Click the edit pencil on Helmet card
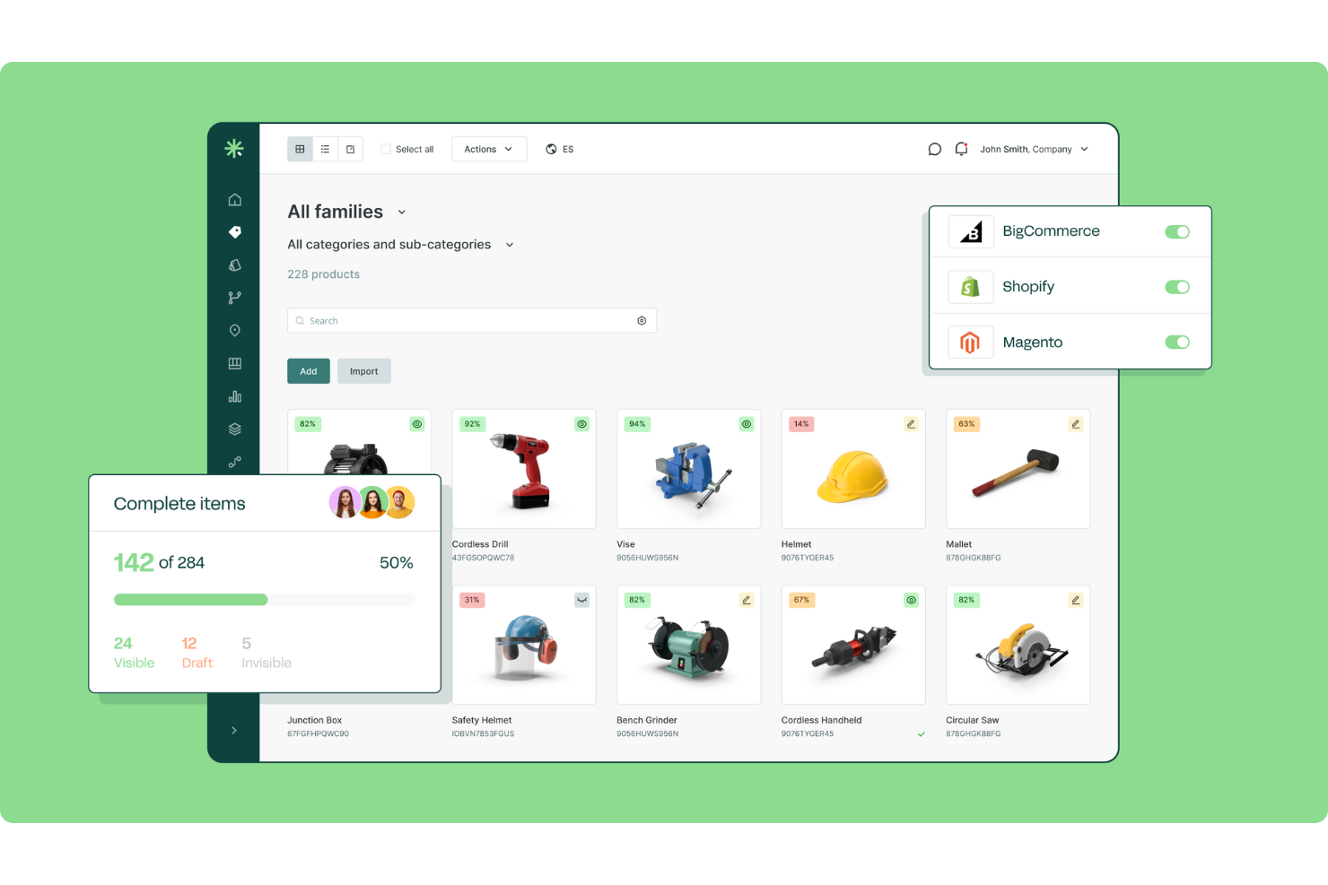The height and width of the screenshot is (885, 1328). pos(911,424)
